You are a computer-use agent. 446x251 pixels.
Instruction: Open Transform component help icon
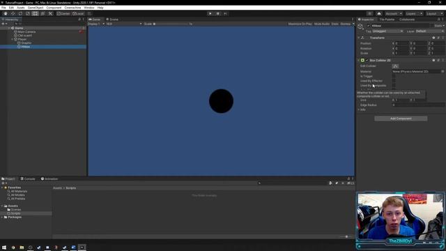click(433, 38)
